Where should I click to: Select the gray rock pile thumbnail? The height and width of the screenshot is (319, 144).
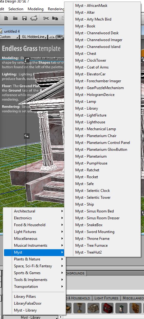click(93, 308)
